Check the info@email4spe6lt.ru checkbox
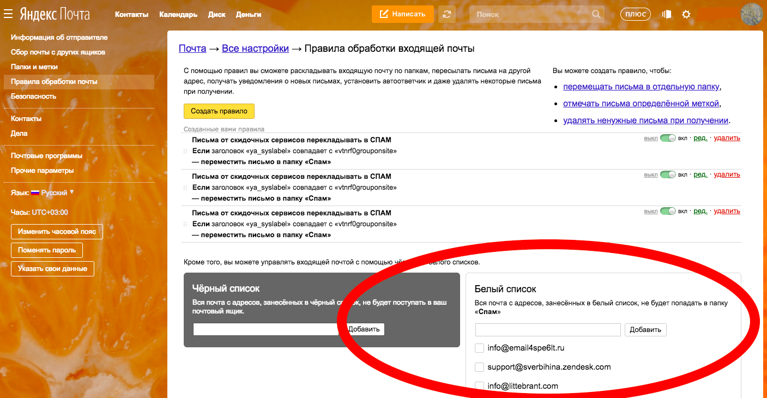 480,348
